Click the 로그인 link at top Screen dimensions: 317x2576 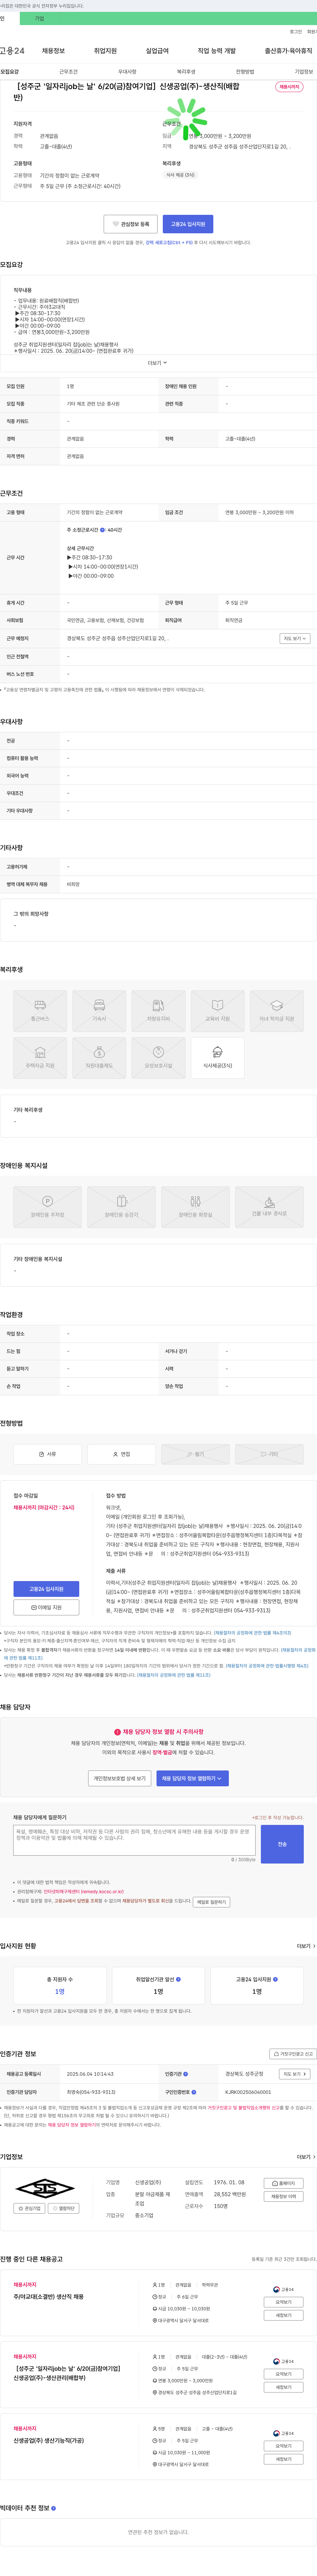click(296, 32)
